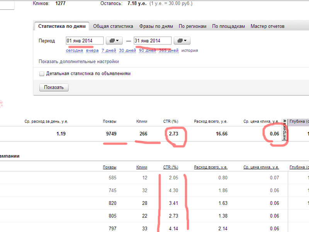
Task: Click the Показать button
Action: pos(54,87)
